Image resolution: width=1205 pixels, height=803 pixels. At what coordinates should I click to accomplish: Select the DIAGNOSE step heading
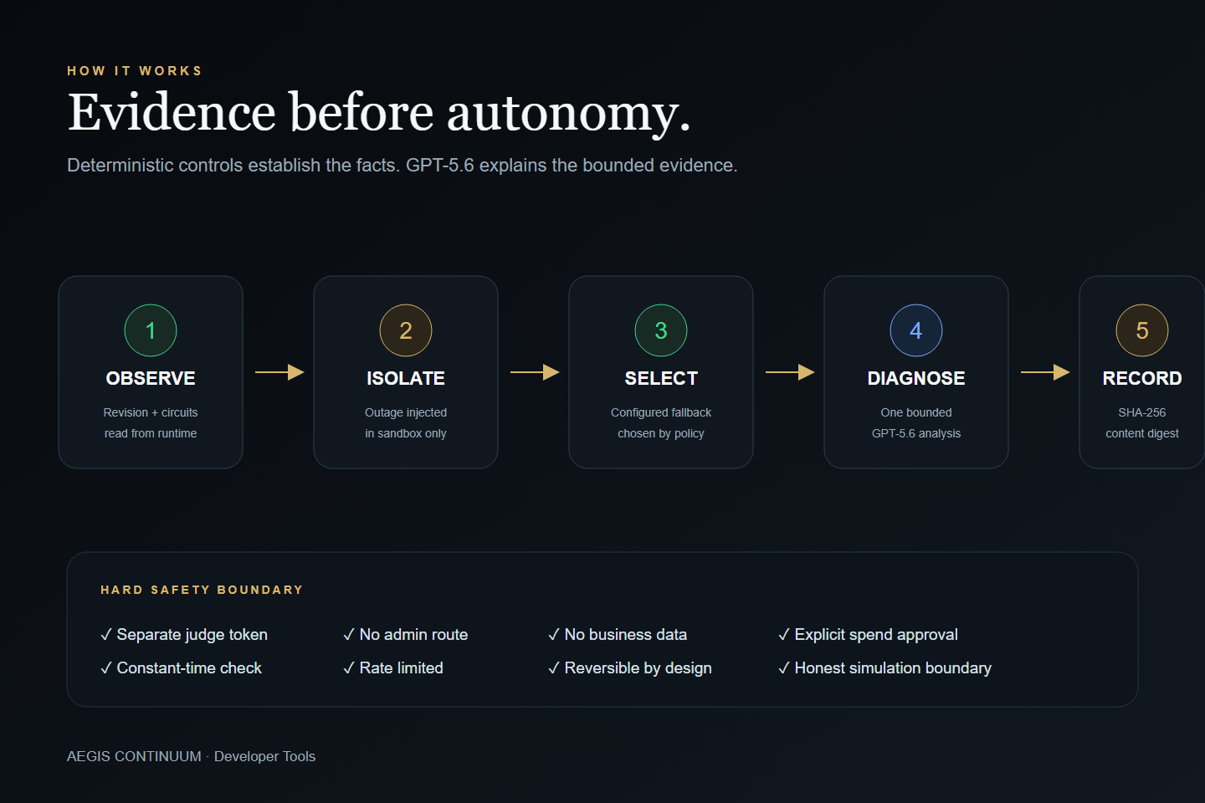[x=916, y=378]
